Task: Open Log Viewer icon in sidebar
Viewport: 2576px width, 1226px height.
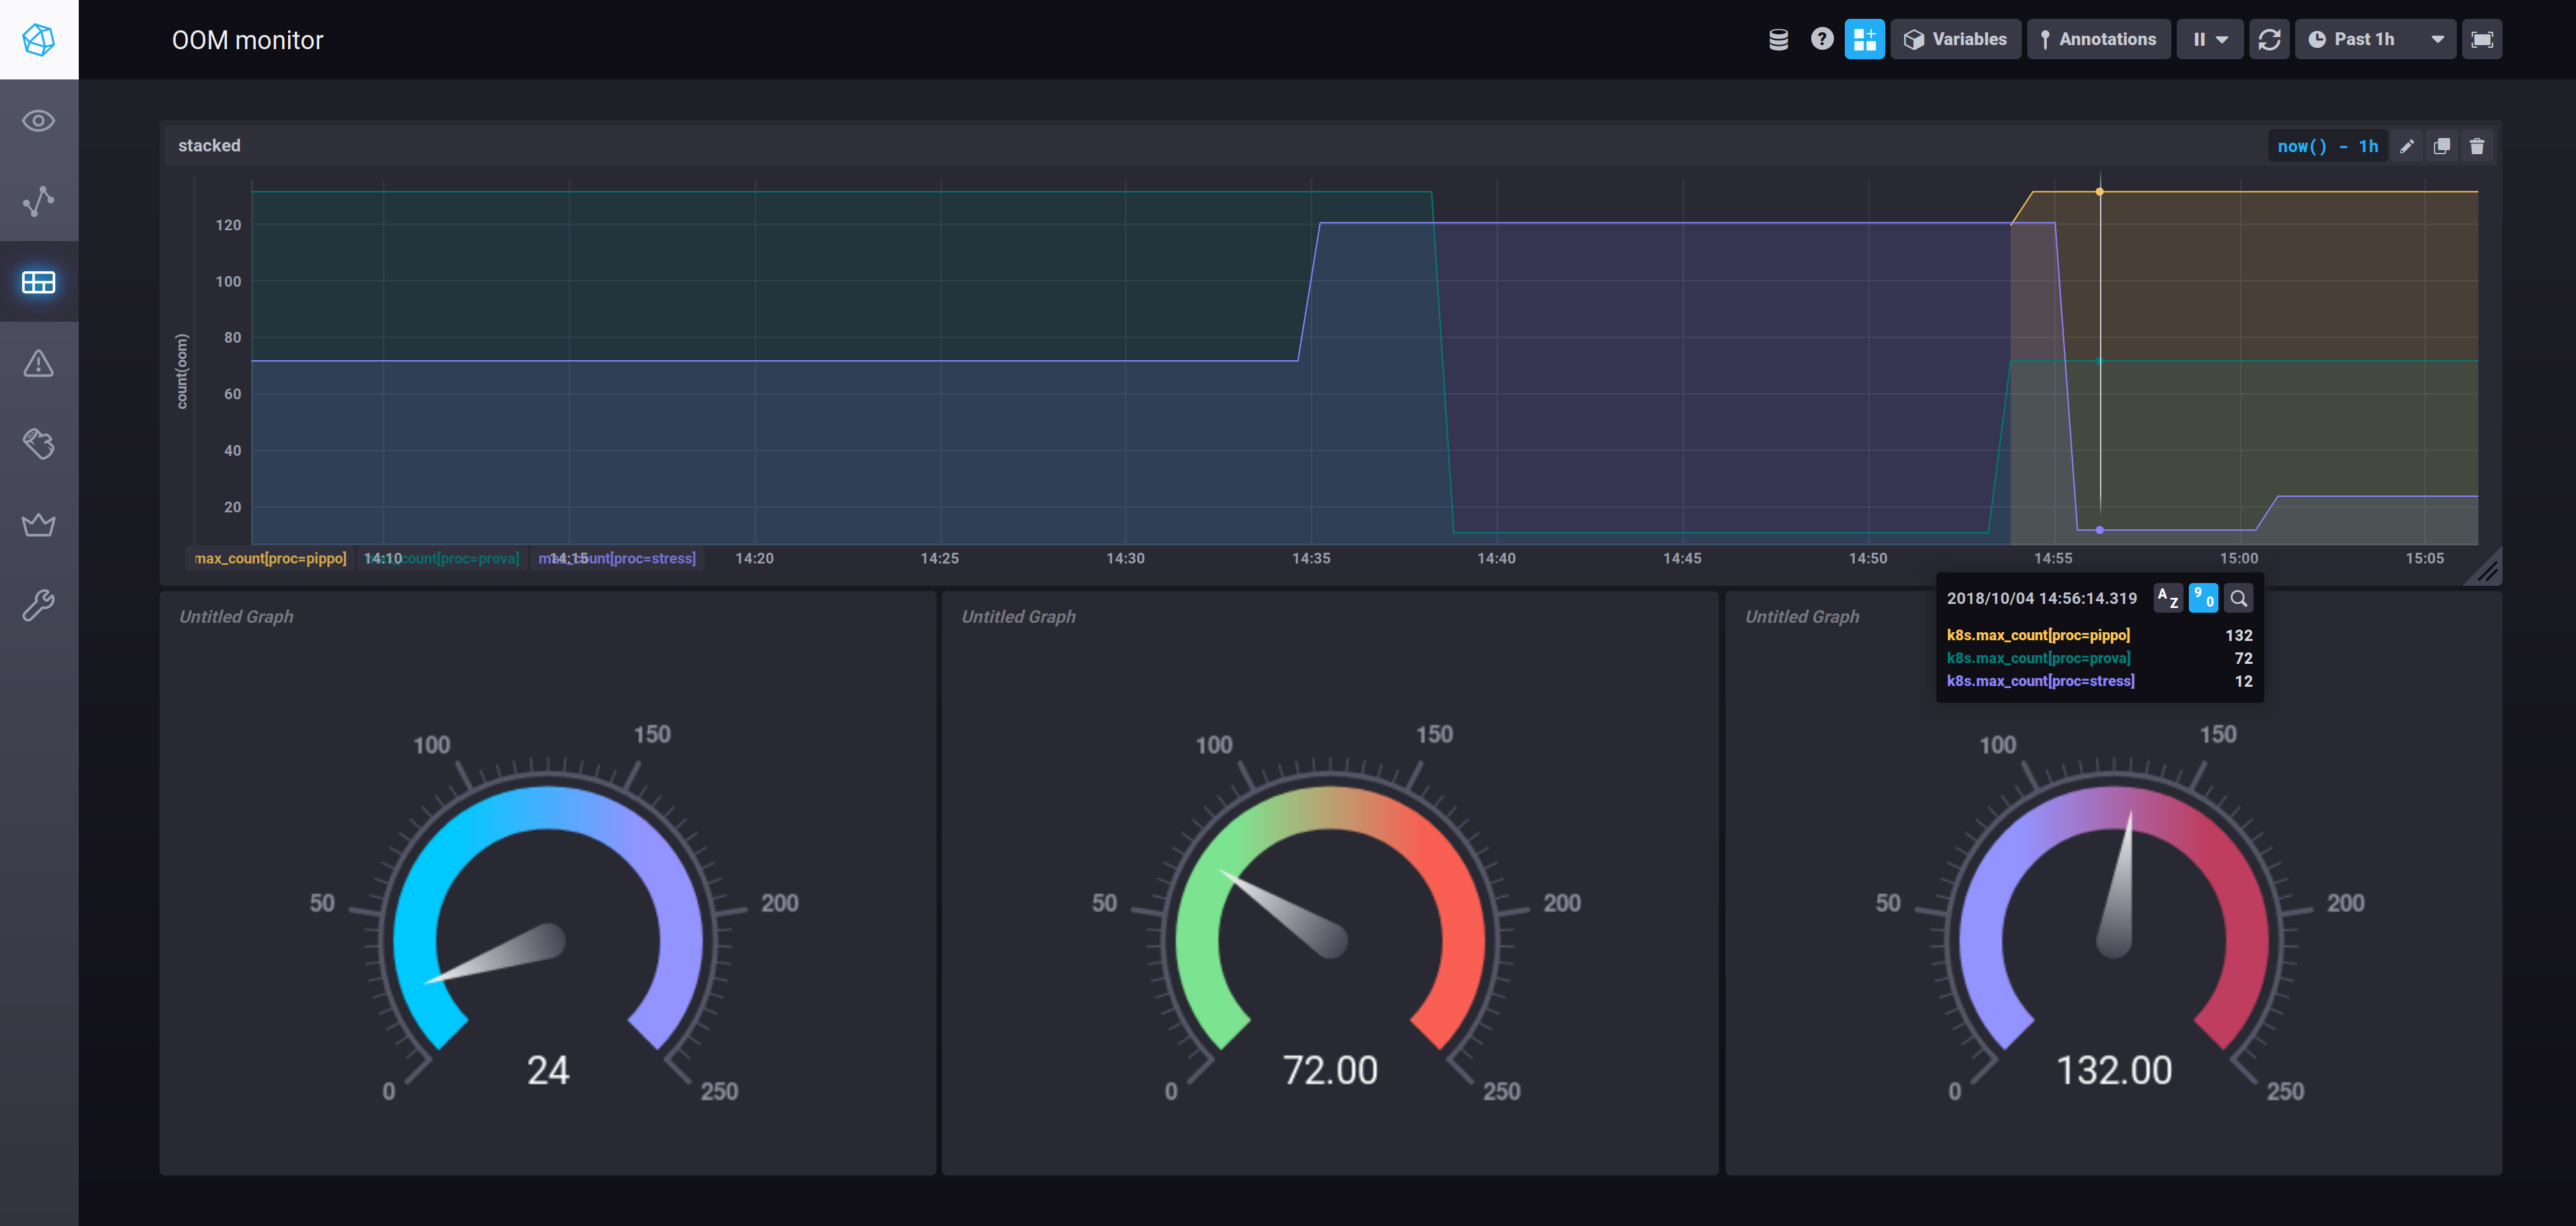Action: (39, 443)
